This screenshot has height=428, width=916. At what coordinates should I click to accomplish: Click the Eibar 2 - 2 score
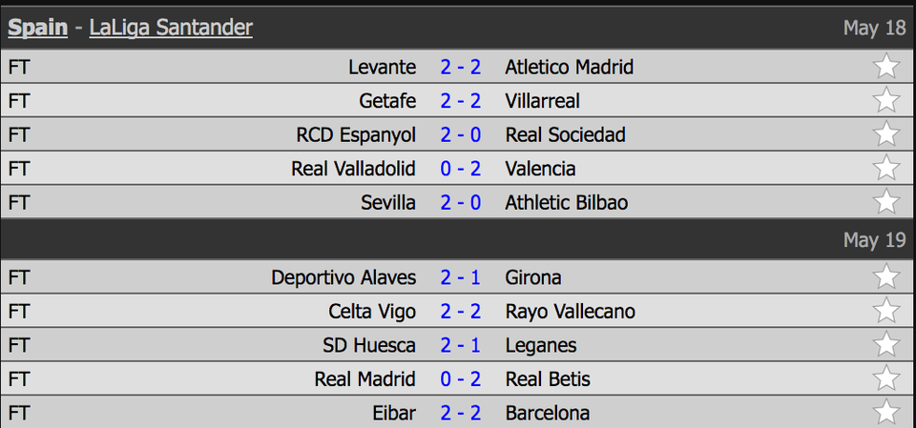point(460,413)
